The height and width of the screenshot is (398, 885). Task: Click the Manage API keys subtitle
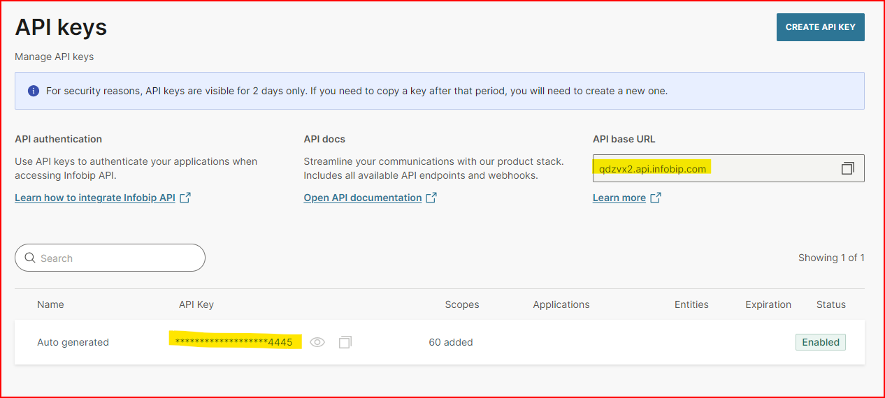click(x=55, y=57)
